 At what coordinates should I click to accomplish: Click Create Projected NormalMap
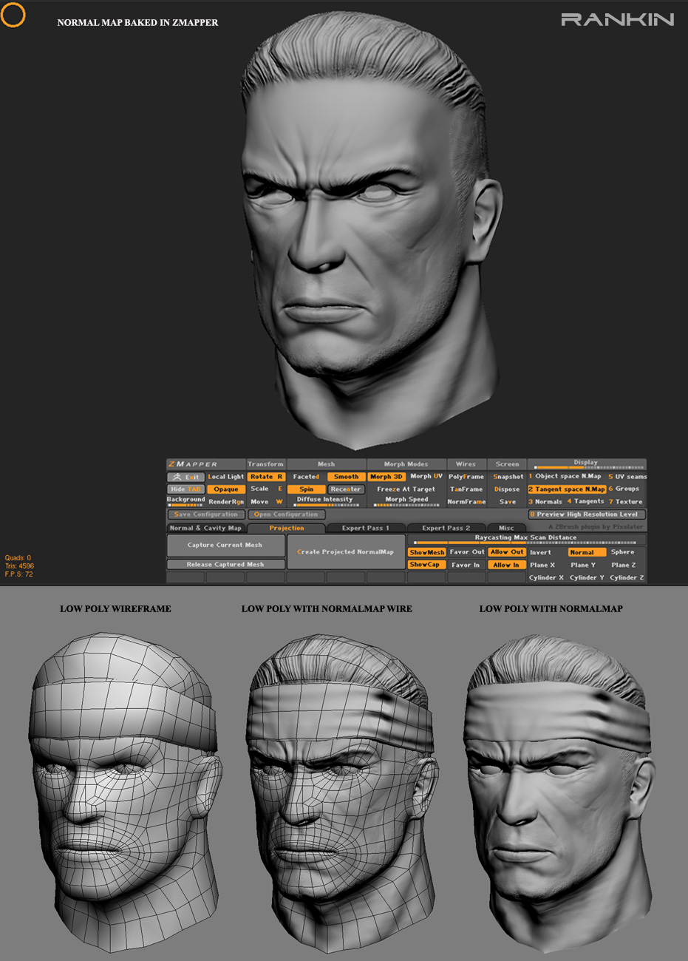pyautogui.click(x=346, y=552)
